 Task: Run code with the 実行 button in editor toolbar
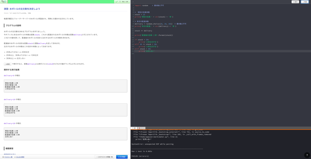point(295,2)
